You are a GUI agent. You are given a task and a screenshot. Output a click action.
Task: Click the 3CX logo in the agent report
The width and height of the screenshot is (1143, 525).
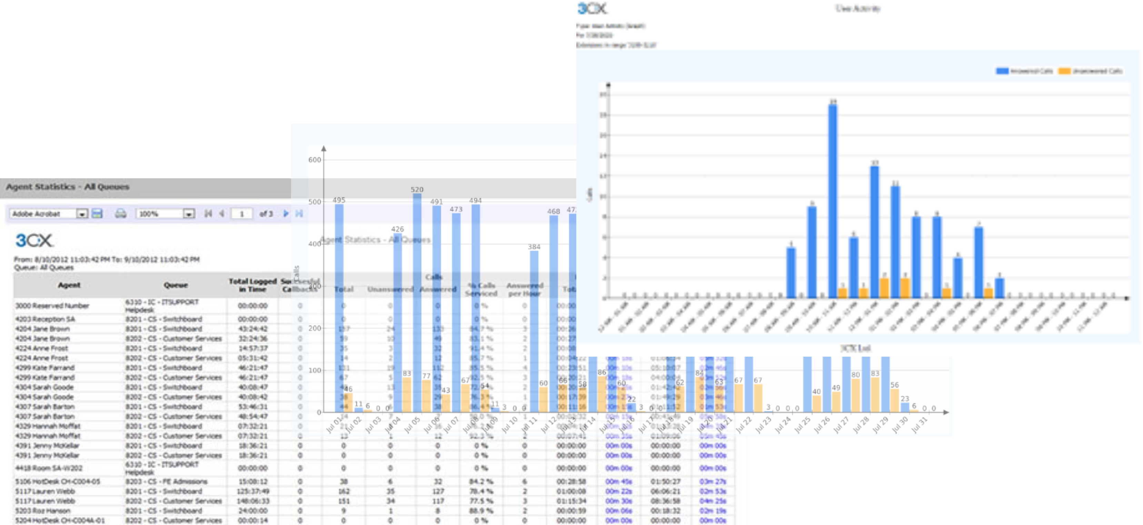[x=34, y=240]
